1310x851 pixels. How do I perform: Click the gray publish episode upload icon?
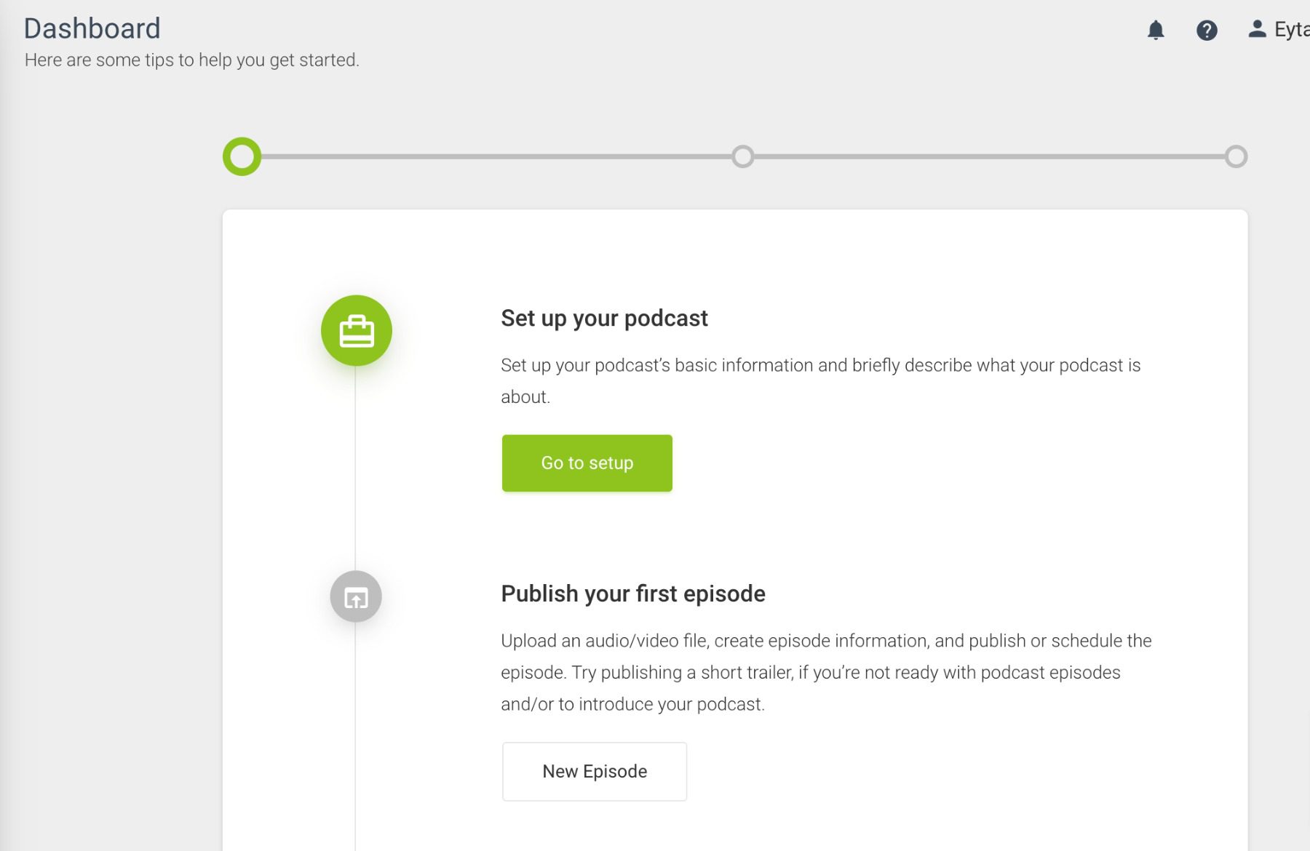355,596
